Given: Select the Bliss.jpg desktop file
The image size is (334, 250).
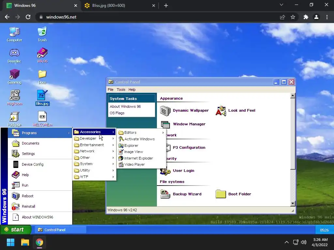Looking at the screenshot, I should click(42, 98).
